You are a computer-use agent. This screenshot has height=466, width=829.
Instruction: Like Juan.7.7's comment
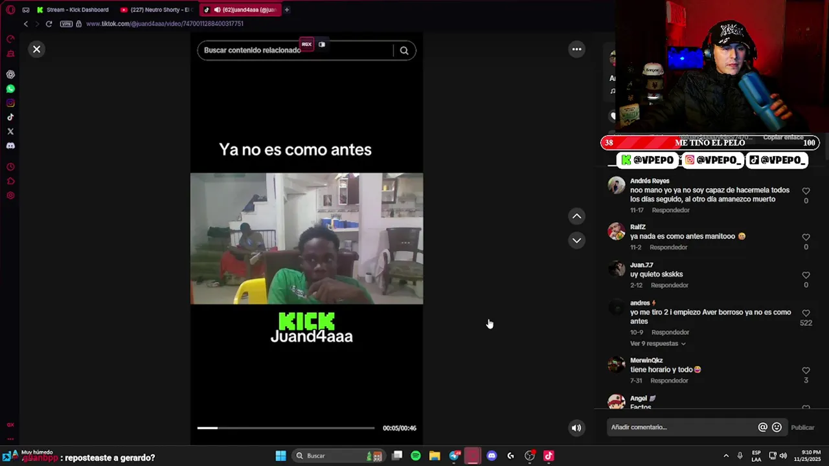(x=806, y=275)
